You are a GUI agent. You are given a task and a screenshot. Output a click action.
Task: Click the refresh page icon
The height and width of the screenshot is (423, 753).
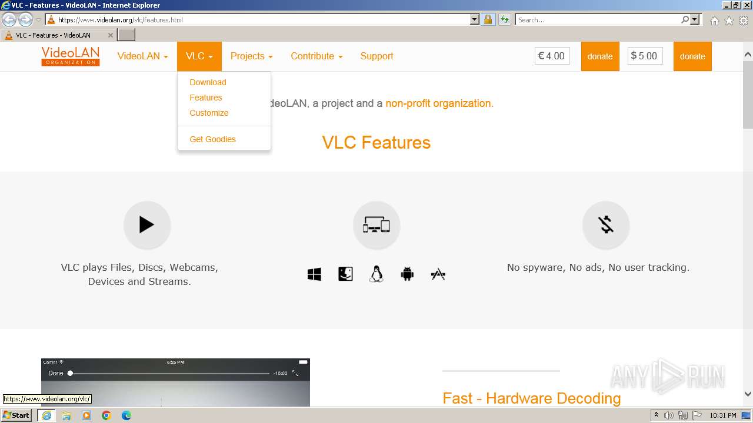click(505, 19)
